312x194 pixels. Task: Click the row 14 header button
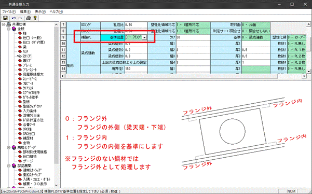point(63,68)
